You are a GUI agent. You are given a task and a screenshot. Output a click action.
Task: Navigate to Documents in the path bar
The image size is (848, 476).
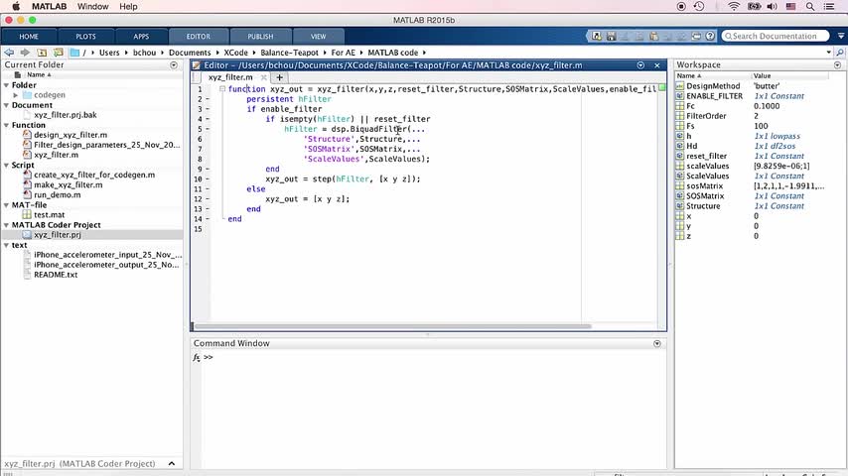(190, 53)
